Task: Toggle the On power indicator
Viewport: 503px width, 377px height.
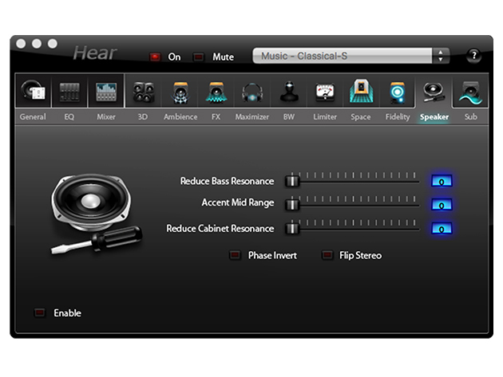Action: 155,57
